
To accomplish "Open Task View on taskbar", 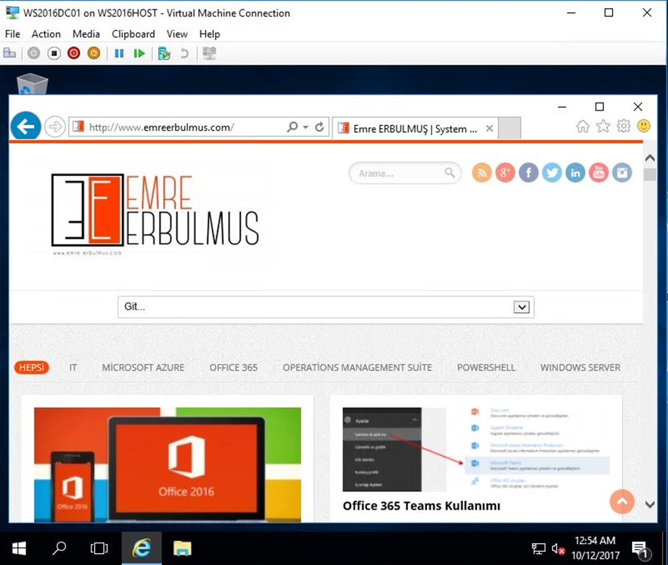I will coord(99,548).
